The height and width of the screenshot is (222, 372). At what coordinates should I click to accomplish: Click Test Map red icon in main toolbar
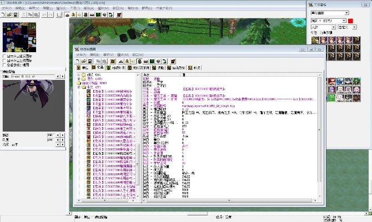119,14
